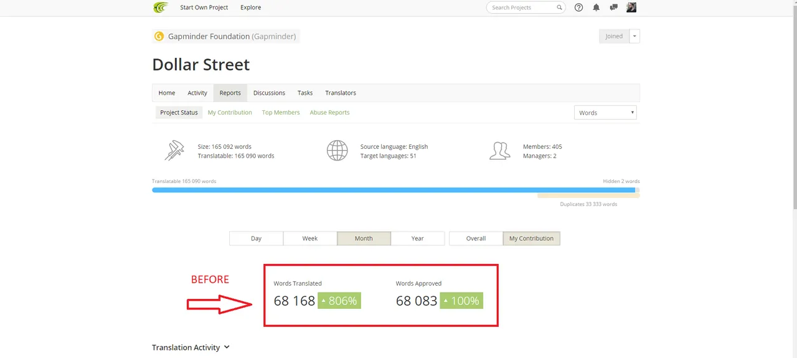The height and width of the screenshot is (358, 797).
Task: Click the 100% approved growth badge
Action: (461, 301)
